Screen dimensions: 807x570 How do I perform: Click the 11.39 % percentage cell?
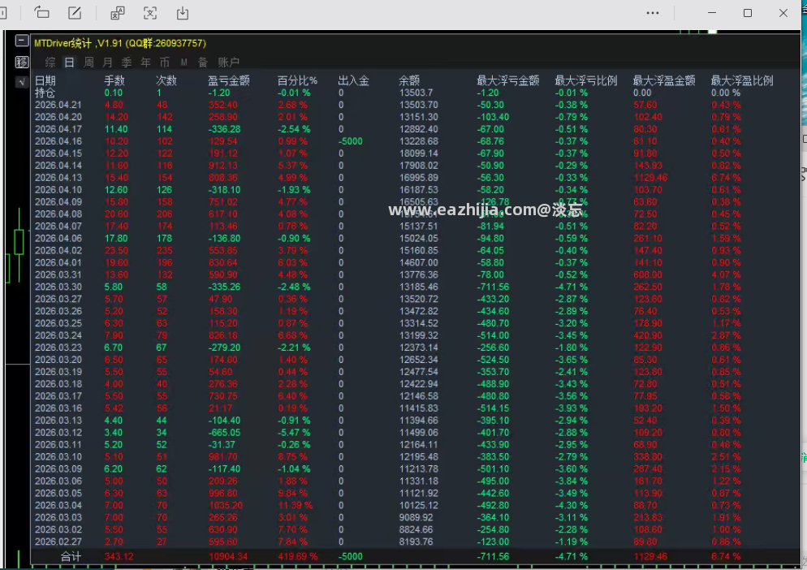296,505
